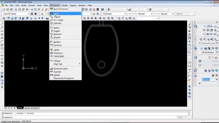Viewport: 219px width, 123px height.
Task: Open the ByLayer color dropdown
Action: (125, 14)
